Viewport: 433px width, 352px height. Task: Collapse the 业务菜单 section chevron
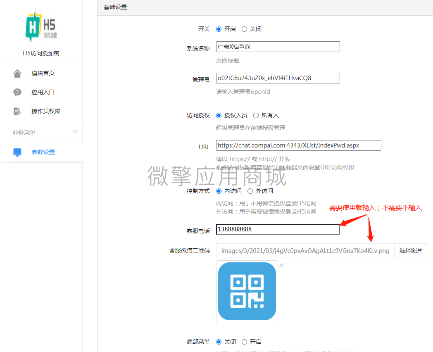point(75,132)
